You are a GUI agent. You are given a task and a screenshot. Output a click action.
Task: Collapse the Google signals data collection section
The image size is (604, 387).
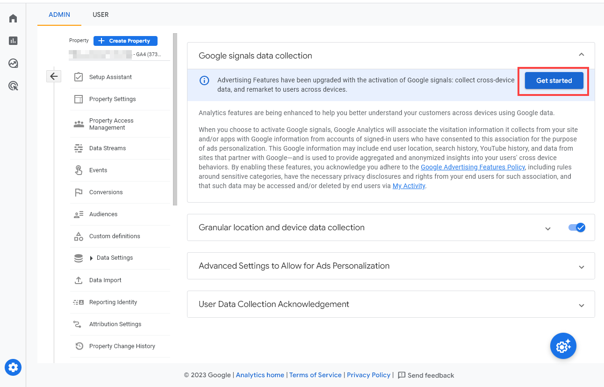point(581,54)
